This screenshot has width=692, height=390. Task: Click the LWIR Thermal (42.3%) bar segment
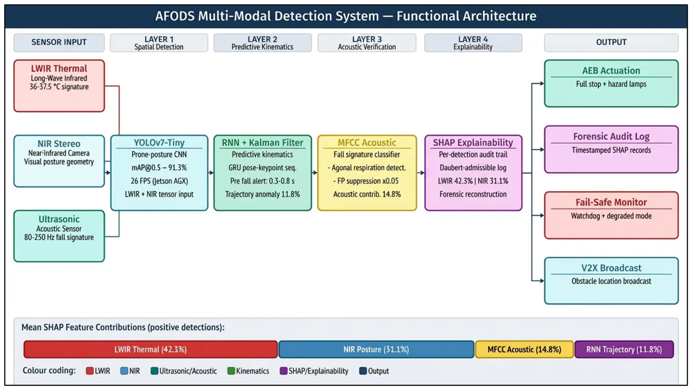pyautogui.click(x=150, y=349)
